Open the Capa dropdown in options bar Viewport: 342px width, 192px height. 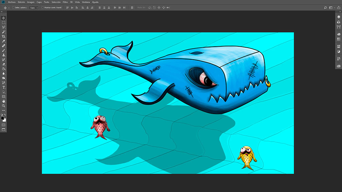coord(34,7)
